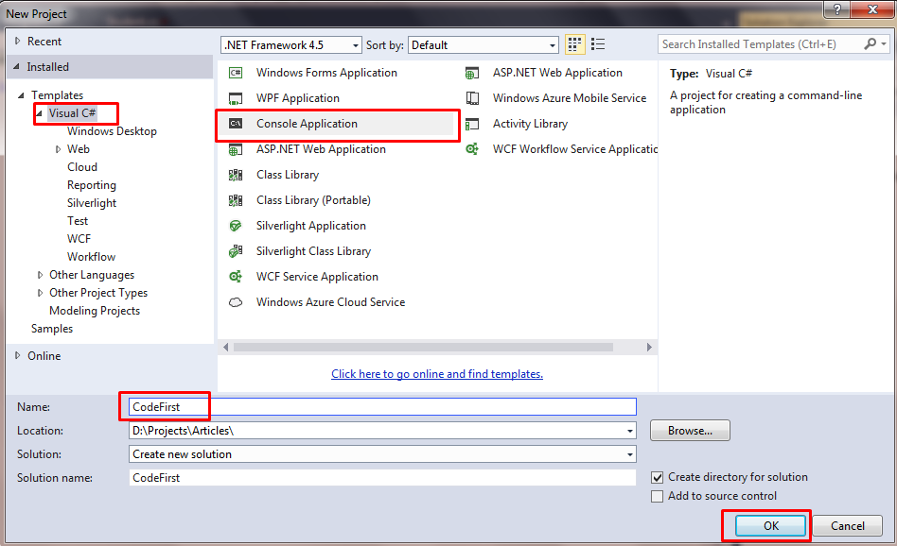The image size is (897, 546).
Task: Expand the Online section
Action: tap(17, 356)
